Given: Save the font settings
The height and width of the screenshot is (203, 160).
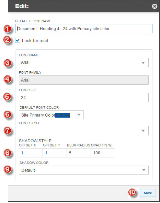Looking at the screenshot, I should [x=148, y=193].
